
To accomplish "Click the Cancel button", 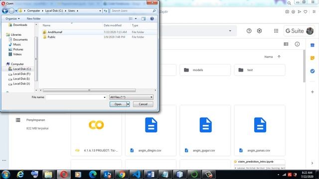I will [x=143, y=104].
